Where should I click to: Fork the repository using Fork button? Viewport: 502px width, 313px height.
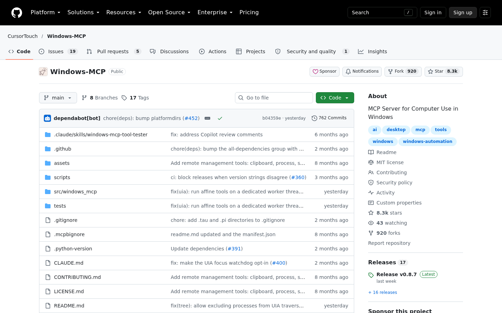(403, 72)
